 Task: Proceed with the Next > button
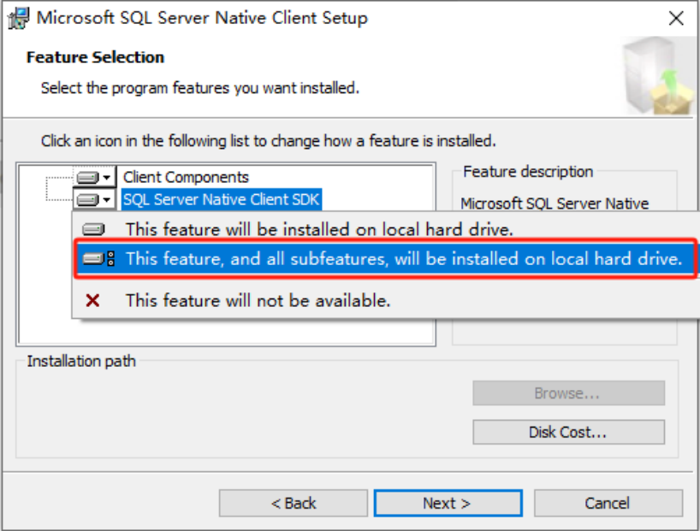point(448,504)
